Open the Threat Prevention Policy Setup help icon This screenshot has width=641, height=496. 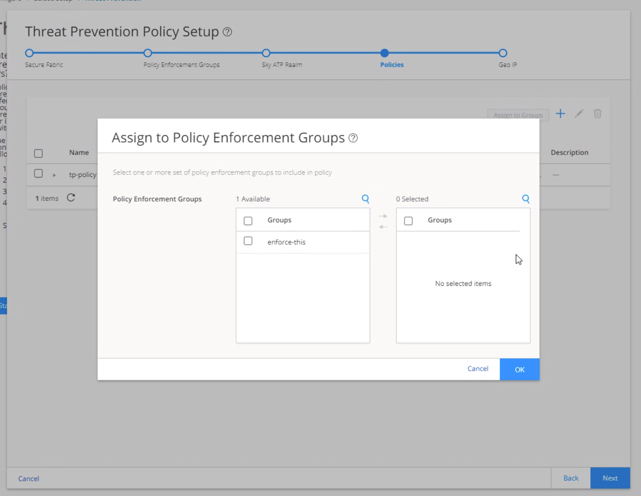(227, 32)
